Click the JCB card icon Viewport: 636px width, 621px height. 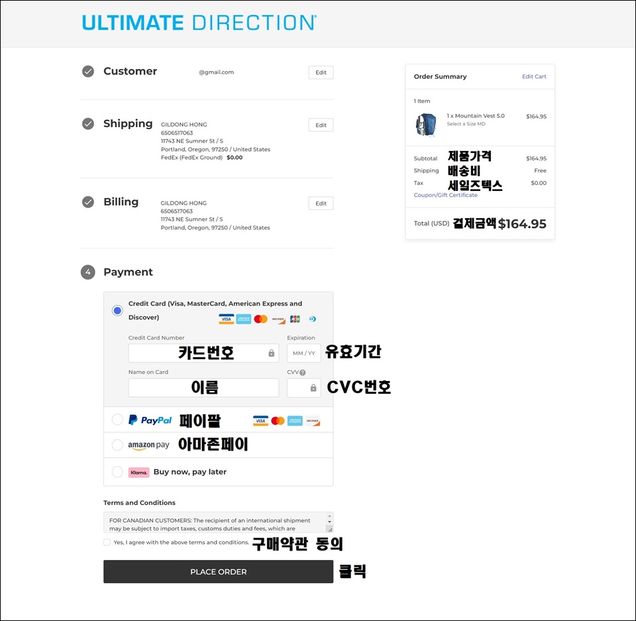coord(295,319)
